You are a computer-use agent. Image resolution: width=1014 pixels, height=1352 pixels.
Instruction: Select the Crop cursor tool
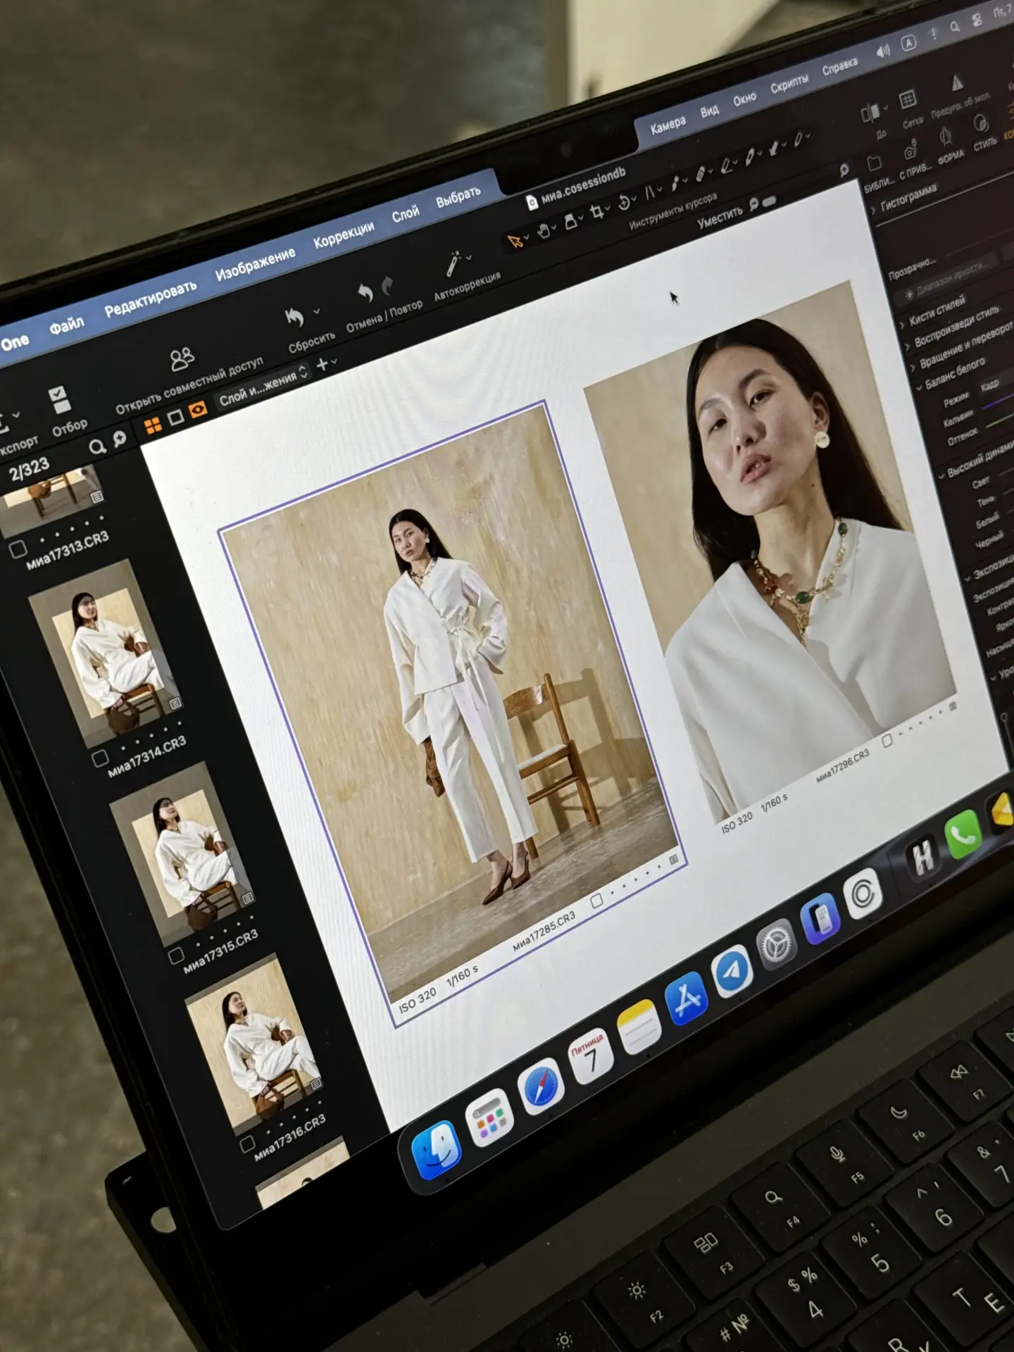click(596, 211)
